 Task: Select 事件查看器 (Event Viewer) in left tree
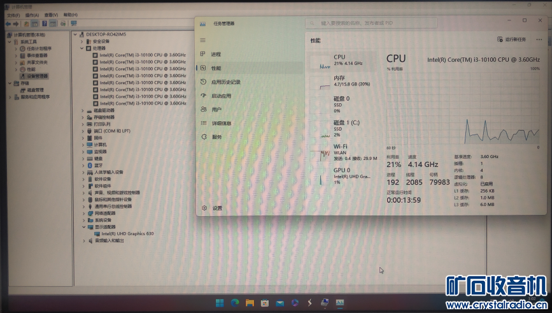coord(37,55)
